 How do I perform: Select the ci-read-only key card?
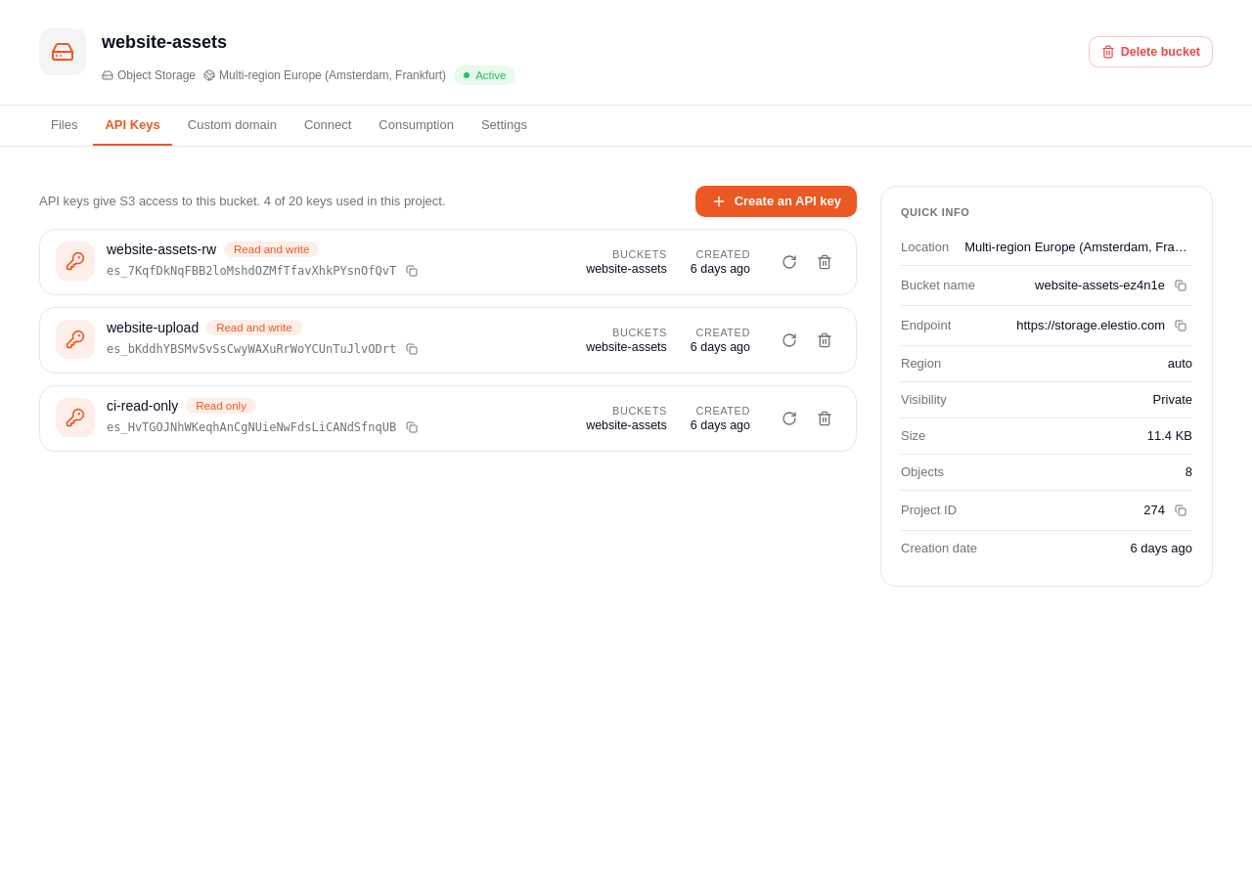[448, 418]
